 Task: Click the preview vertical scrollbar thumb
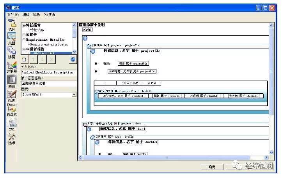pos(271,72)
